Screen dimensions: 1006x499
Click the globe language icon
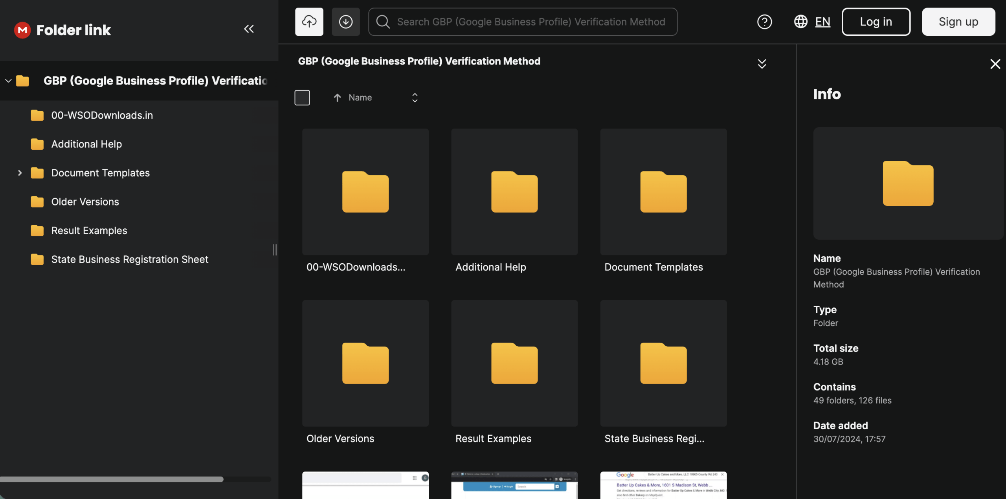click(x=800, y=22)
